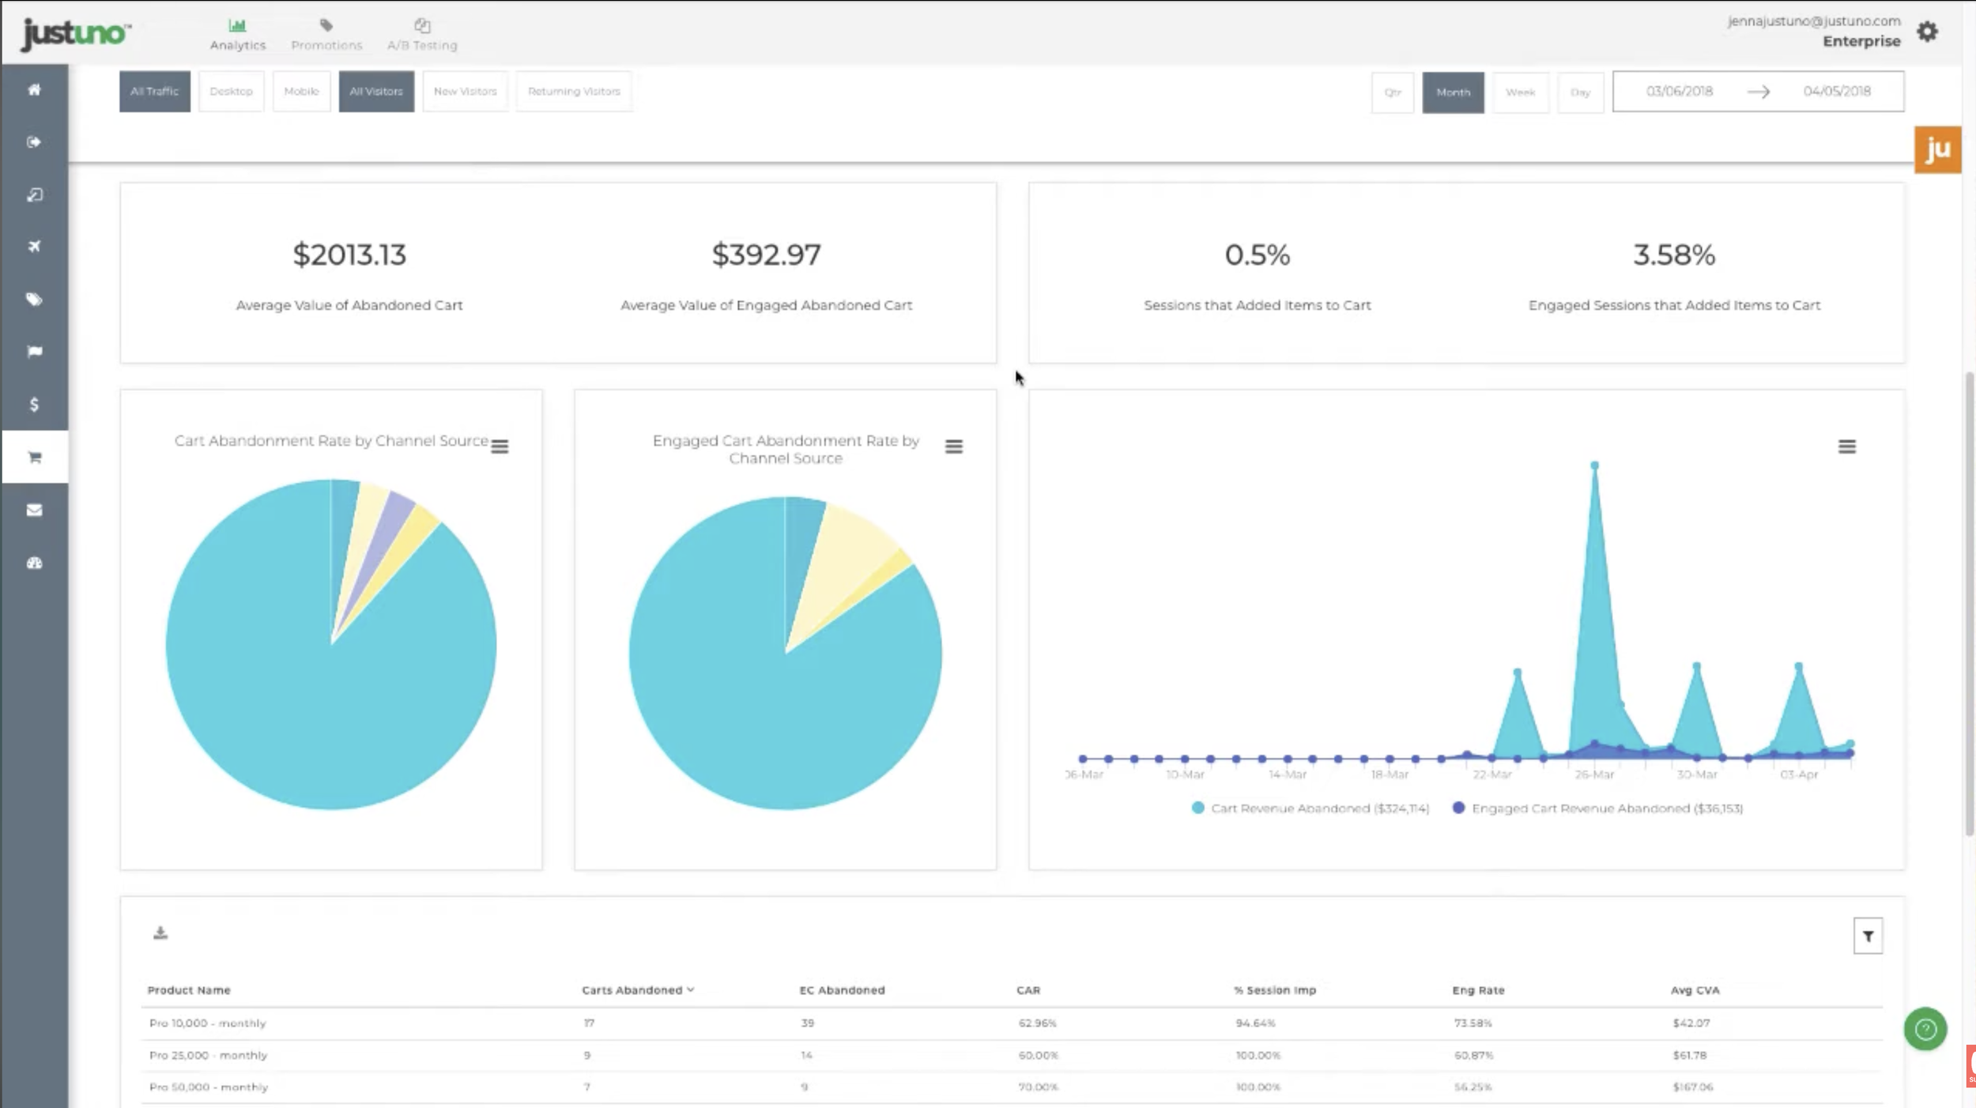Click the Justuno logo
Viewport: 1976px width, 1108px height.
point(75,33)
